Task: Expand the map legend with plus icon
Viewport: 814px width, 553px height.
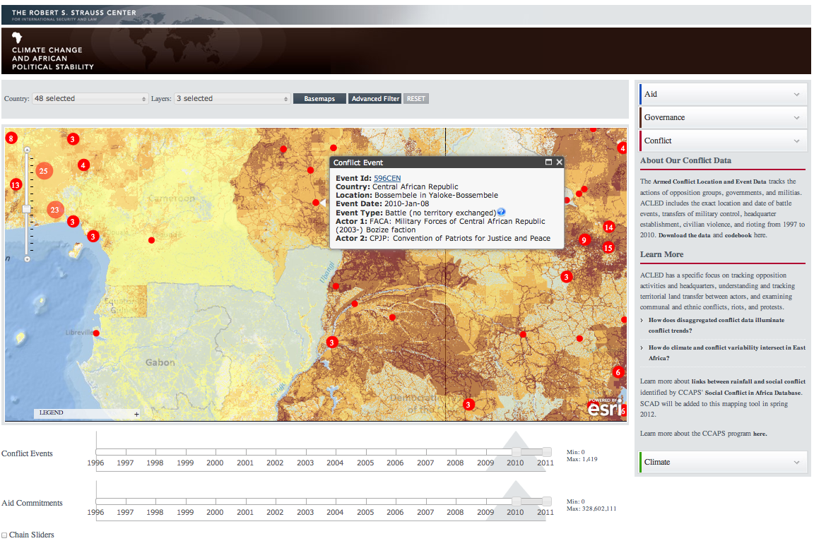Action: pos(136,414)
